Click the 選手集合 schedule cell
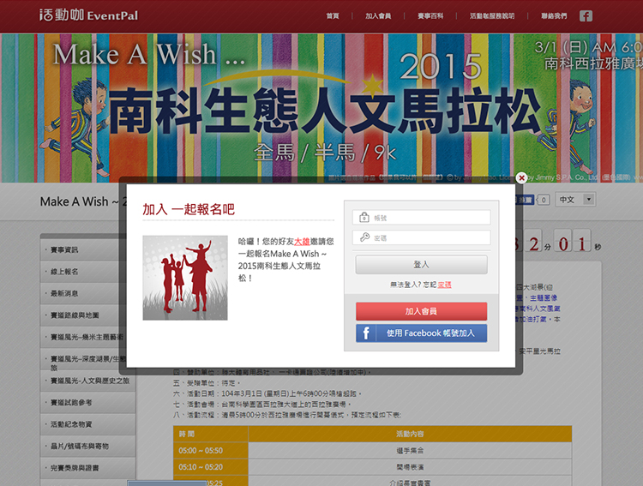 tap(410, 450)
